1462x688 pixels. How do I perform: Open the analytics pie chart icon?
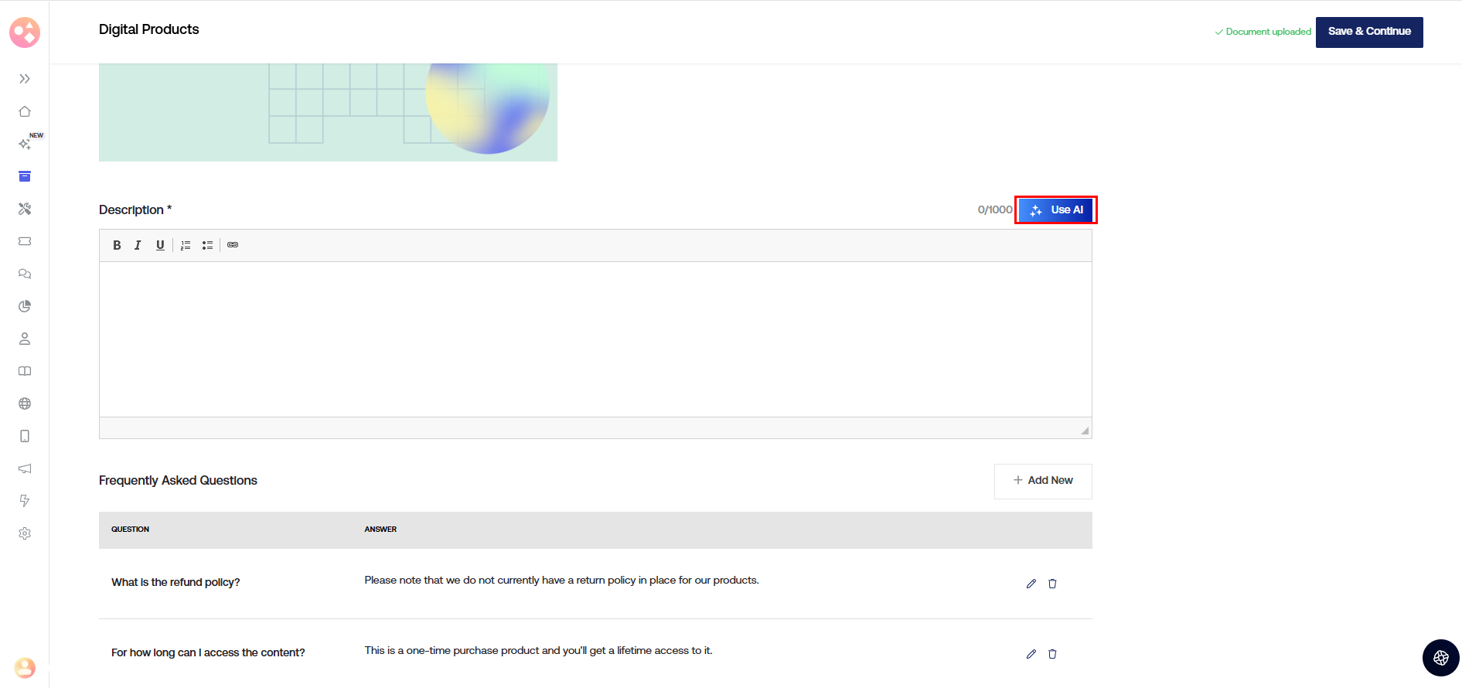[25, 306]
